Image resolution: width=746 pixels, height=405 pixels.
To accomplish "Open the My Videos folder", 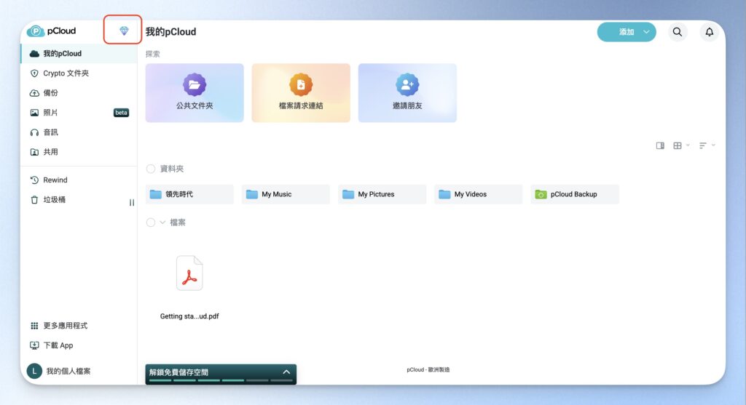I will (x=478, y=194).
